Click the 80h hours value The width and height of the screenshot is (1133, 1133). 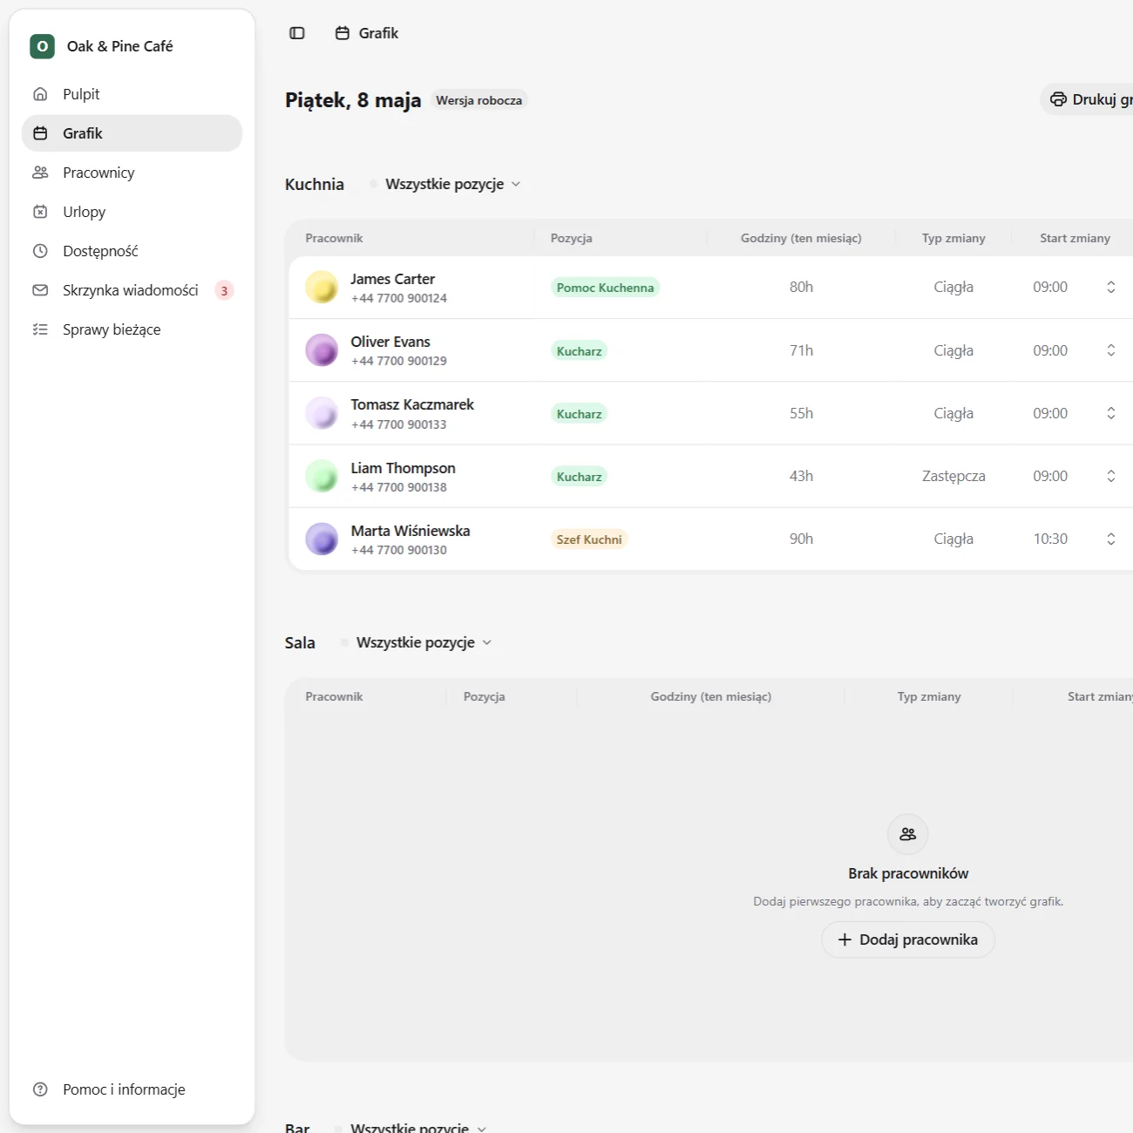coord(801,287)
